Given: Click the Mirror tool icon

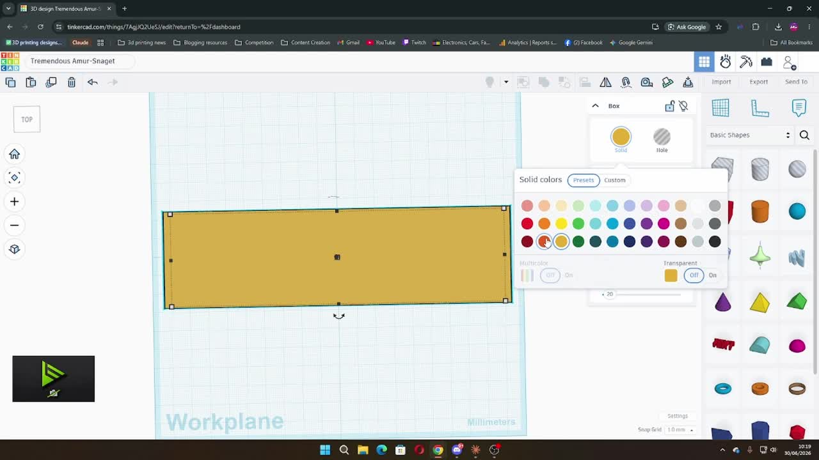Looking at the screenshot, I should tap(605, 82).
